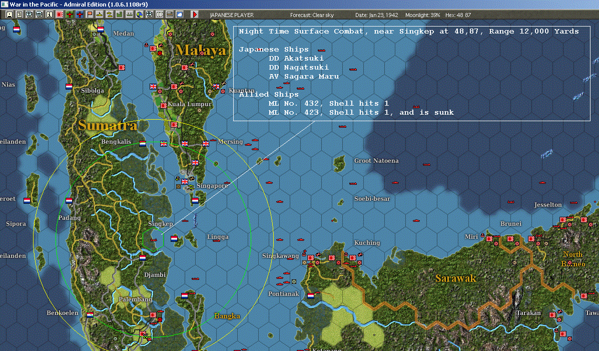Click the information 'i' toolbar icon
Screen dimensions: 599x351
[x=49, y=15]
